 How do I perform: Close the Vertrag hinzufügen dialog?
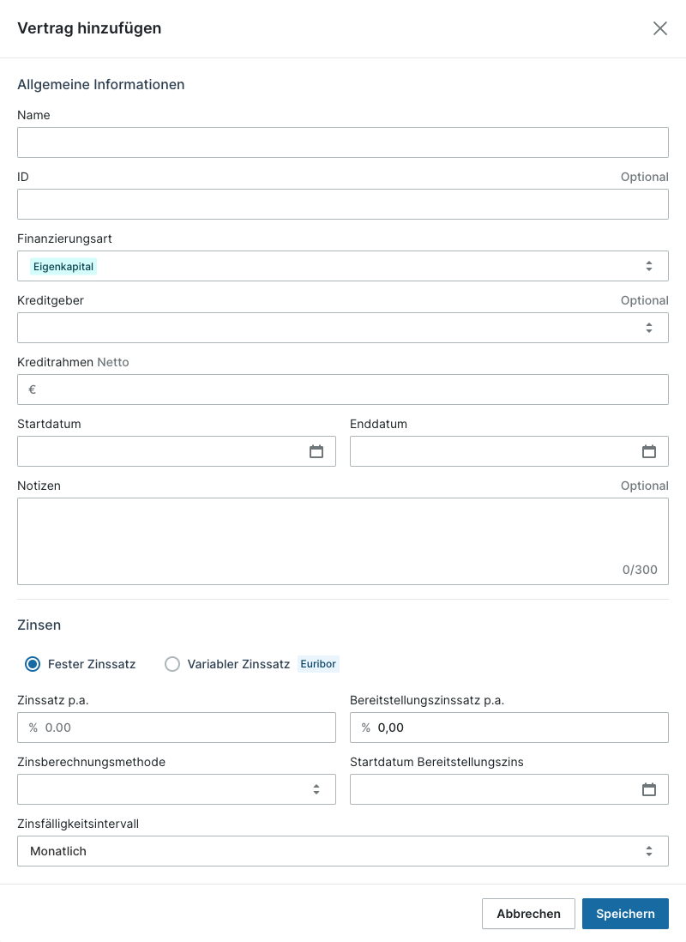(660, 28)
